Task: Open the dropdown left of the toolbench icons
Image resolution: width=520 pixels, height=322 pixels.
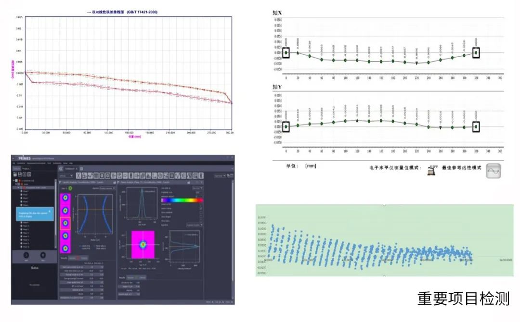Action: point(65,176)
